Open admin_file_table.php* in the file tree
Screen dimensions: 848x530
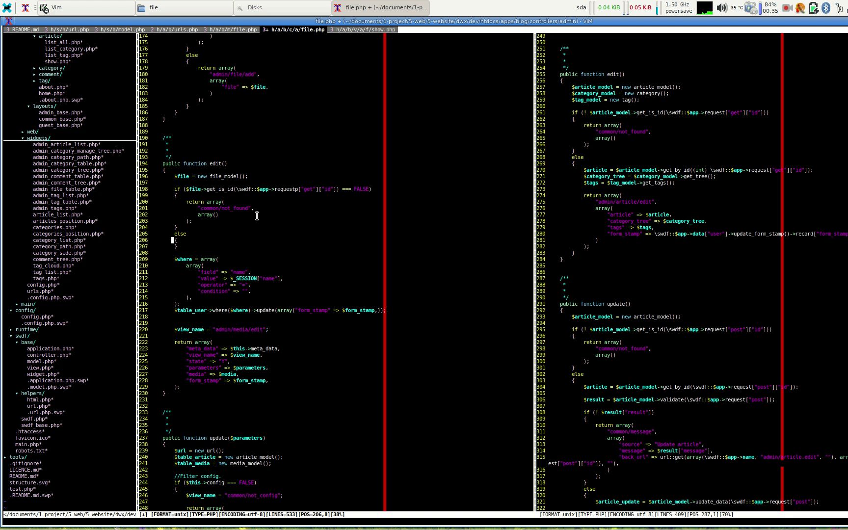[x=64, y=189]
